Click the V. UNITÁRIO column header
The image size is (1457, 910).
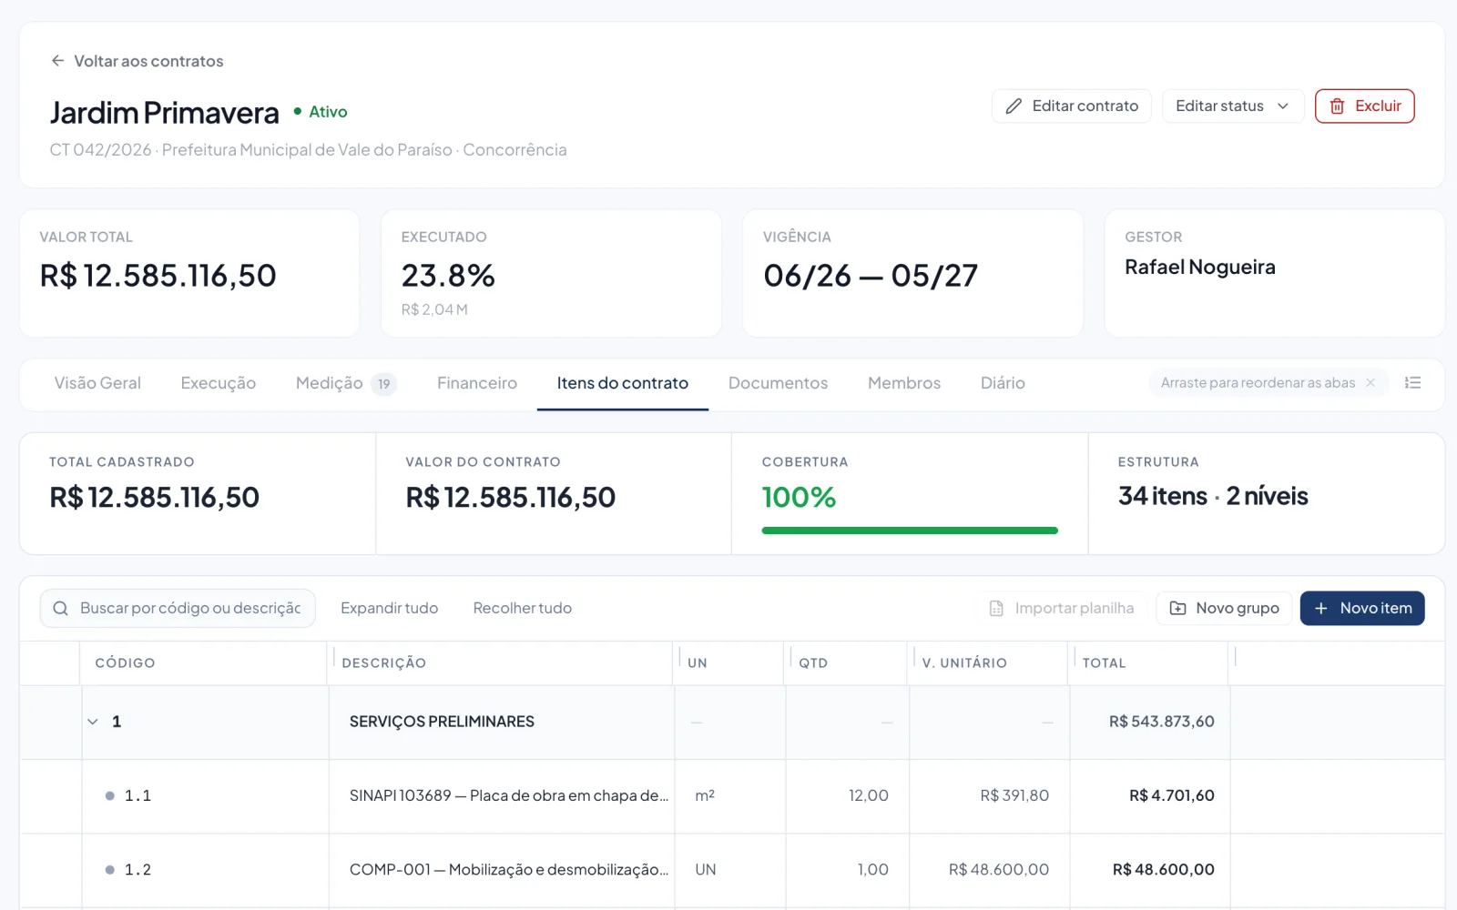point(964,663)
